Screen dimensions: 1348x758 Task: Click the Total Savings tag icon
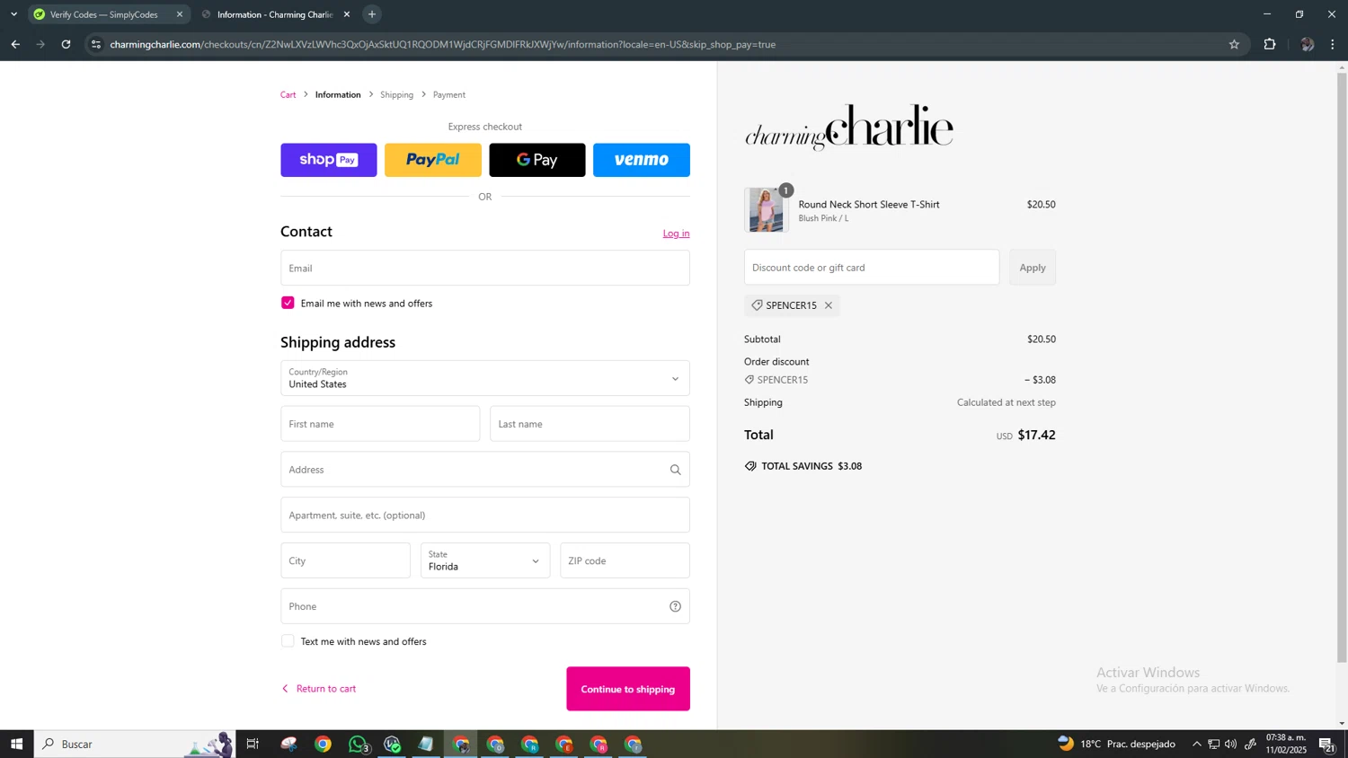tap(750, 466)
